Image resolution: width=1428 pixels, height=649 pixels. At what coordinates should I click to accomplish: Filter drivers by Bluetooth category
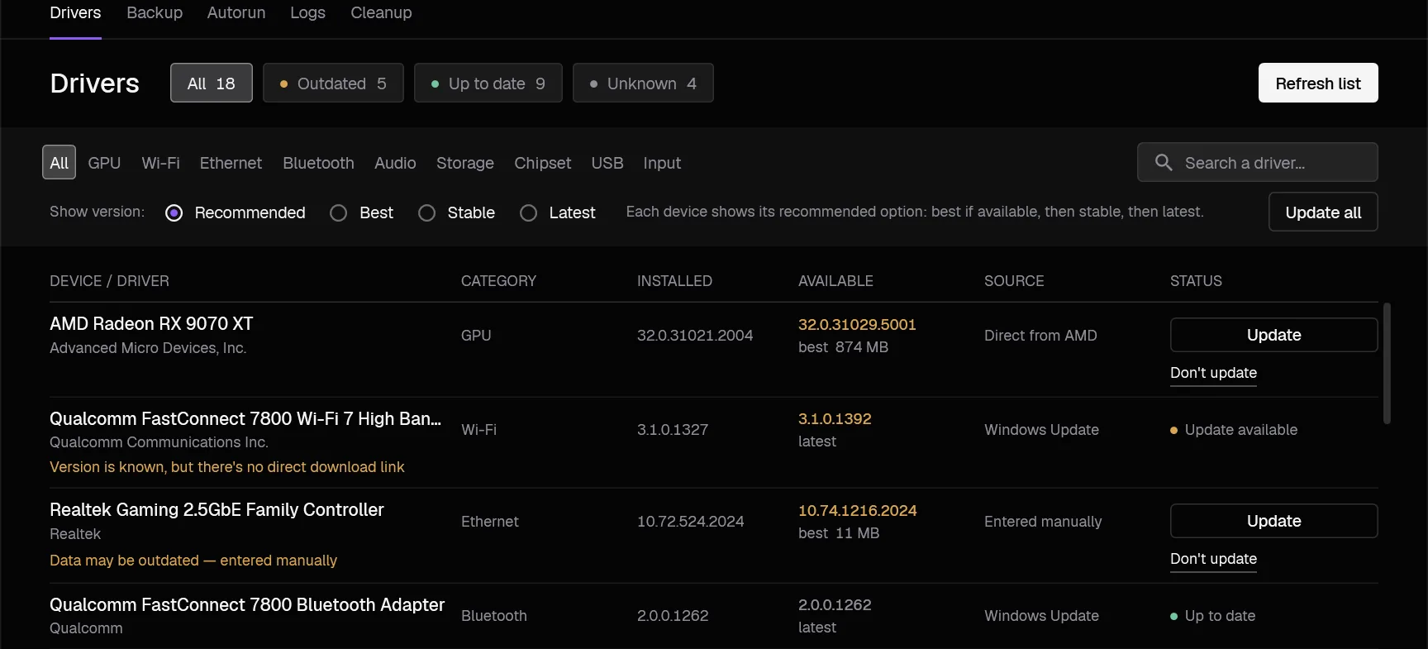(x=318, y=163)
